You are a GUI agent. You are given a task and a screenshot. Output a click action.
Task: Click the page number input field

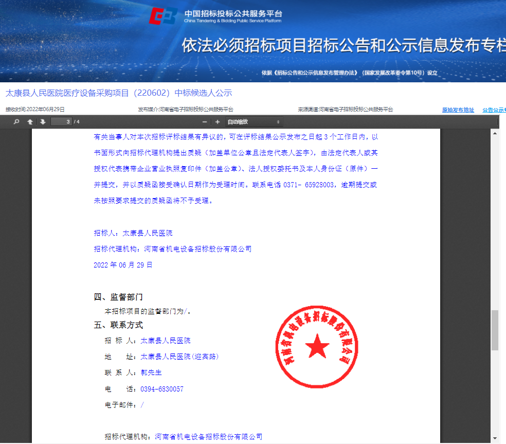coord(62,122)
